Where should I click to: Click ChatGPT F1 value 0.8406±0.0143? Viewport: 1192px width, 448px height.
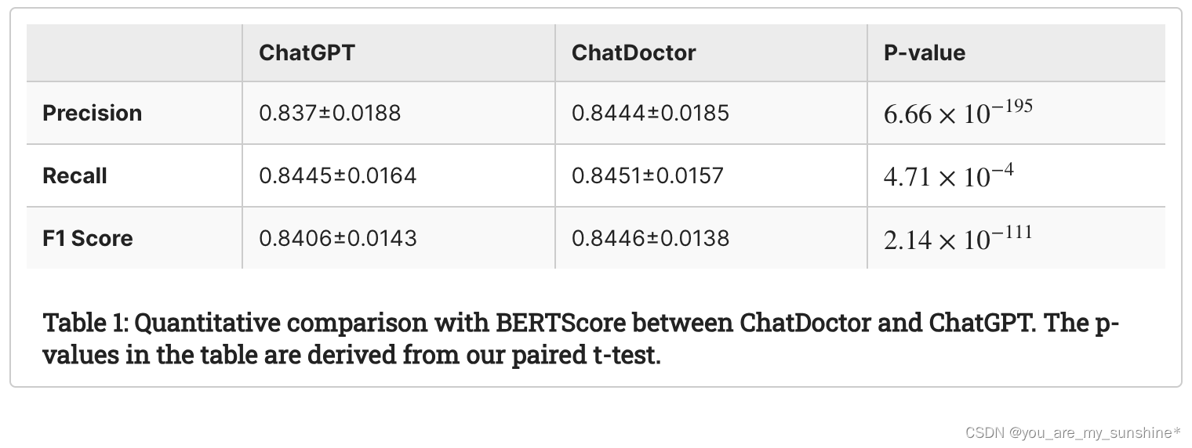337,238
